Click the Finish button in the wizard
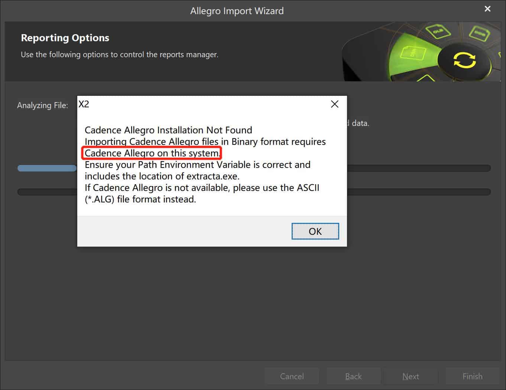506x390 pixels. pos(472,376)
